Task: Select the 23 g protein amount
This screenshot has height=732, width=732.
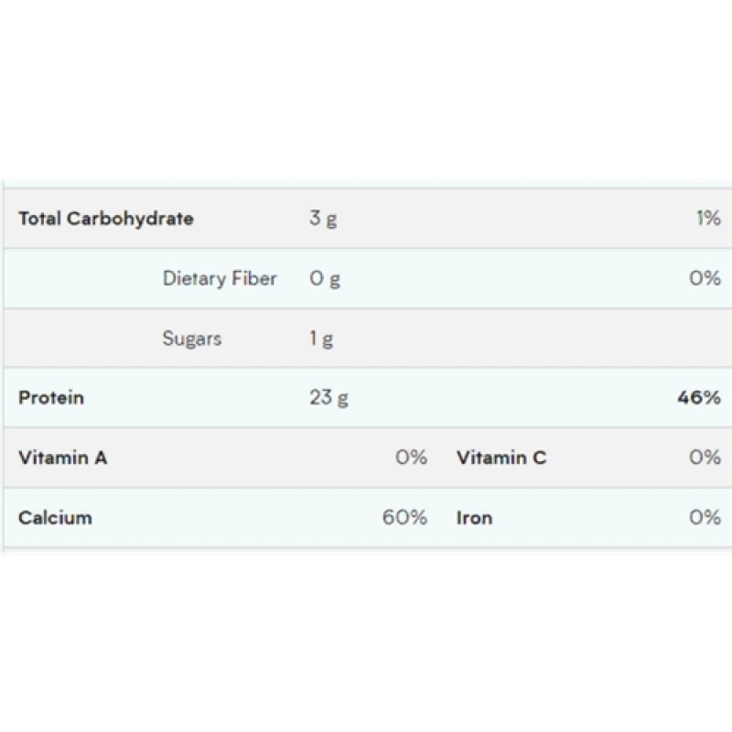Action: tap(328, 398)
